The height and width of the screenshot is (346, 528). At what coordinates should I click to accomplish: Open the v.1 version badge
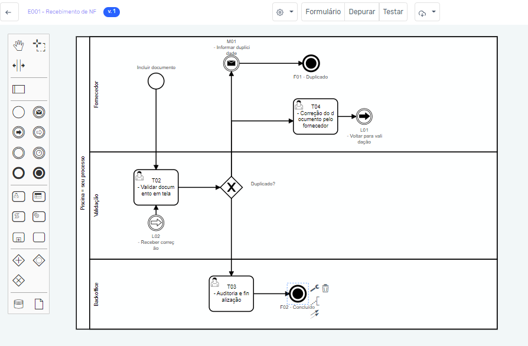[110, 11]
